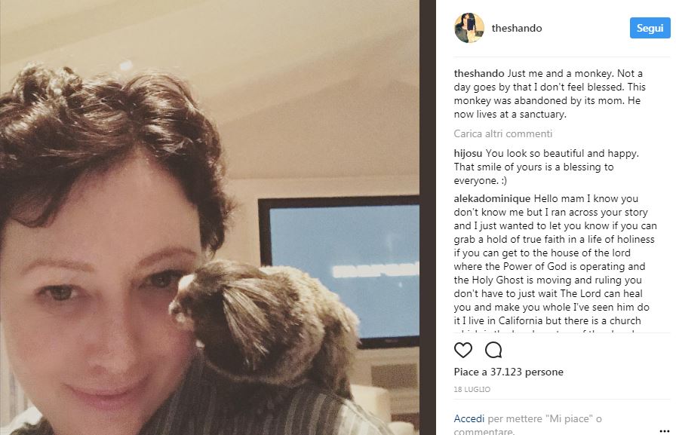Image resolution: width=676 pixels, height=435 pixels.
Task: Click hijosu's comment about the beautiful smile
Action: click(546, 167)
